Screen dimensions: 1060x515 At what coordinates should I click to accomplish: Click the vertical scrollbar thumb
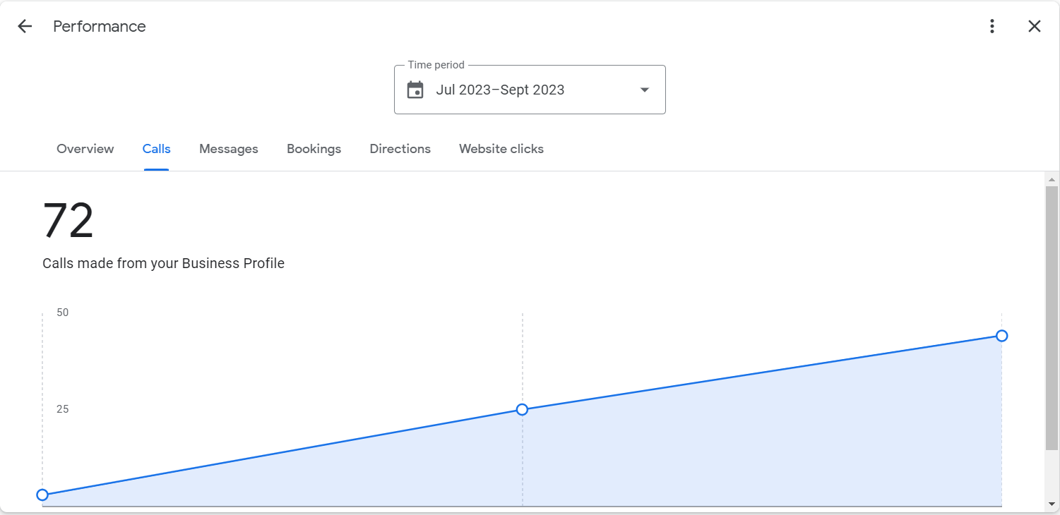tap(1052, 317)
